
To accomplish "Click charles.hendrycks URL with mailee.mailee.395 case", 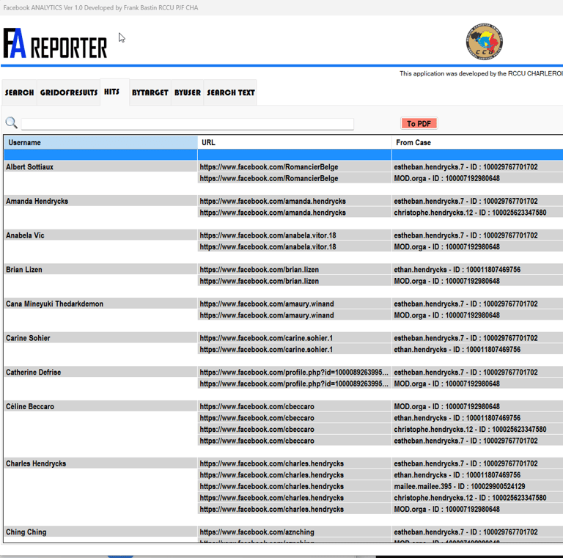I will point(295,487).
